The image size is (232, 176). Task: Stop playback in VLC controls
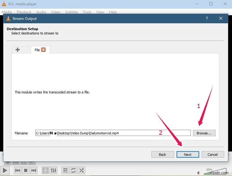(x=26, y=170)
